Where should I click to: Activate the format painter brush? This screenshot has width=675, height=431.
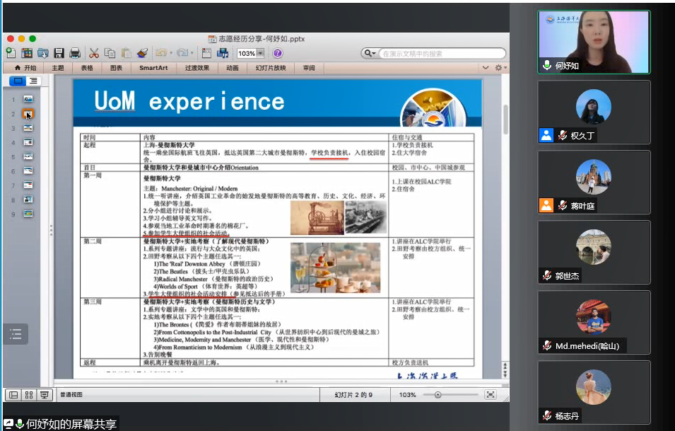tap(142, 53)
